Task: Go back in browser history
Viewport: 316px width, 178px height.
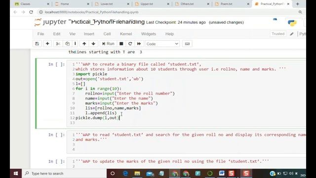Action: pos(15,12)
